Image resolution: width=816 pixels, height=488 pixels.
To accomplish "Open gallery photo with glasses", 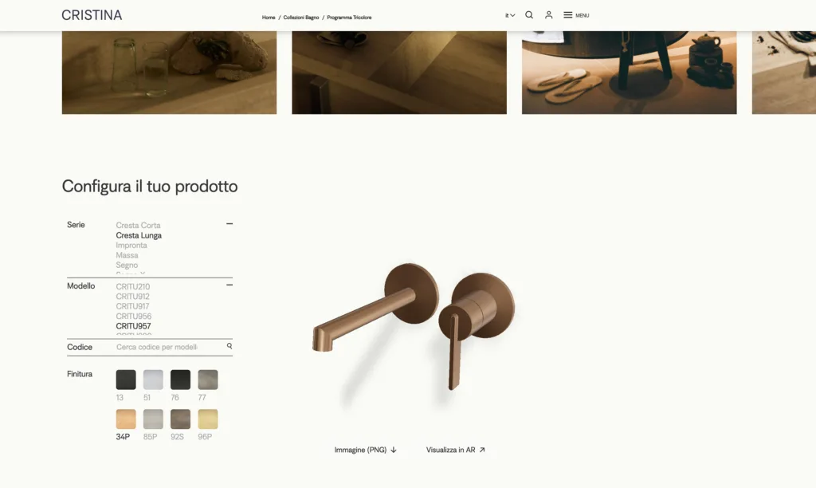I will coord(169,73).
